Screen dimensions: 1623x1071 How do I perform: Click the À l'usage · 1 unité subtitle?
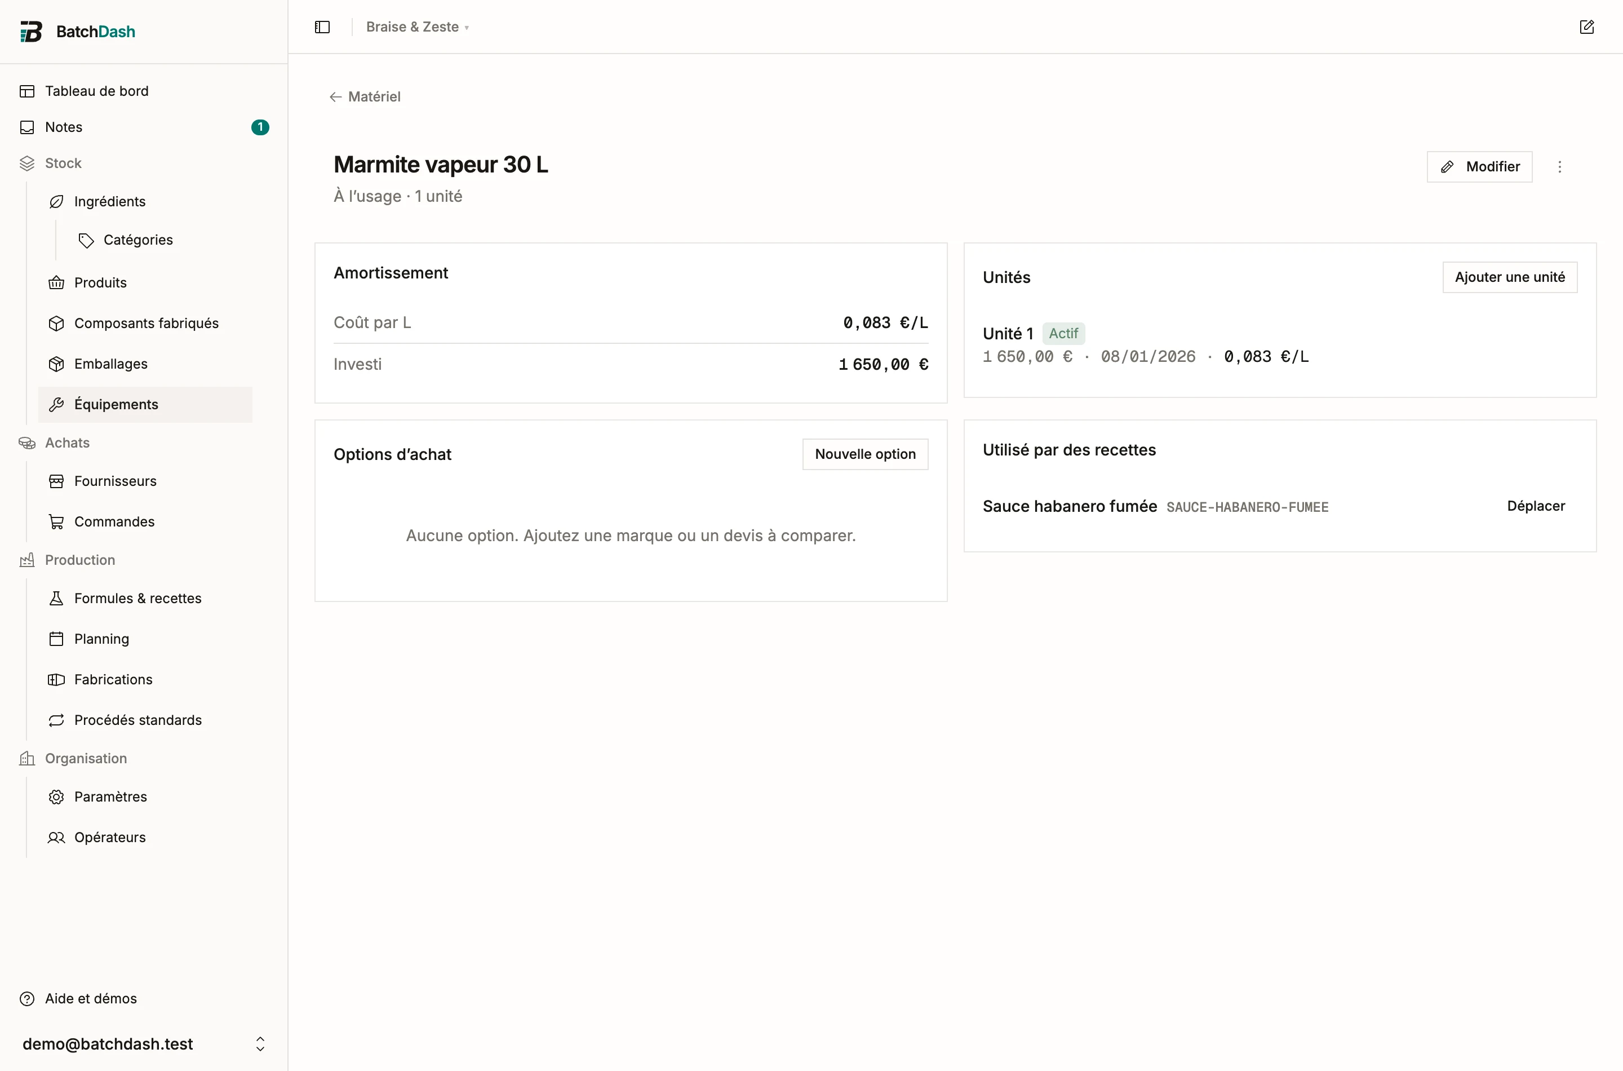click(397, 197)
